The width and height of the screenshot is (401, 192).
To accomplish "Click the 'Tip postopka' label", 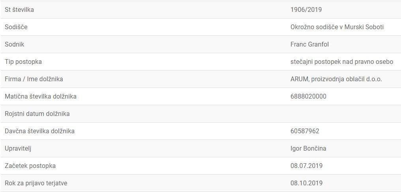I will pyautogui.click(x=23, y=62).
